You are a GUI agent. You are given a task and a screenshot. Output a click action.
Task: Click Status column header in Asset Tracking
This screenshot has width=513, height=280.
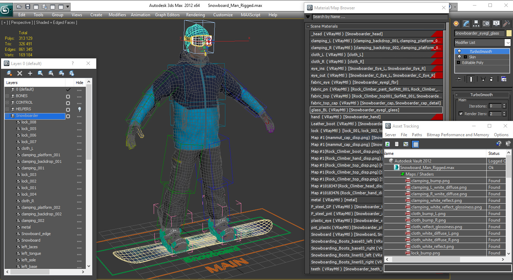pos(496,153)
